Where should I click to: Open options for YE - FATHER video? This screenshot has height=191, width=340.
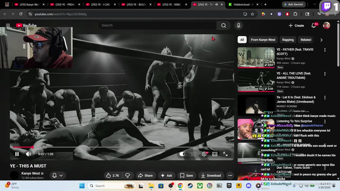pyautogui.click(x=325, y=50)
